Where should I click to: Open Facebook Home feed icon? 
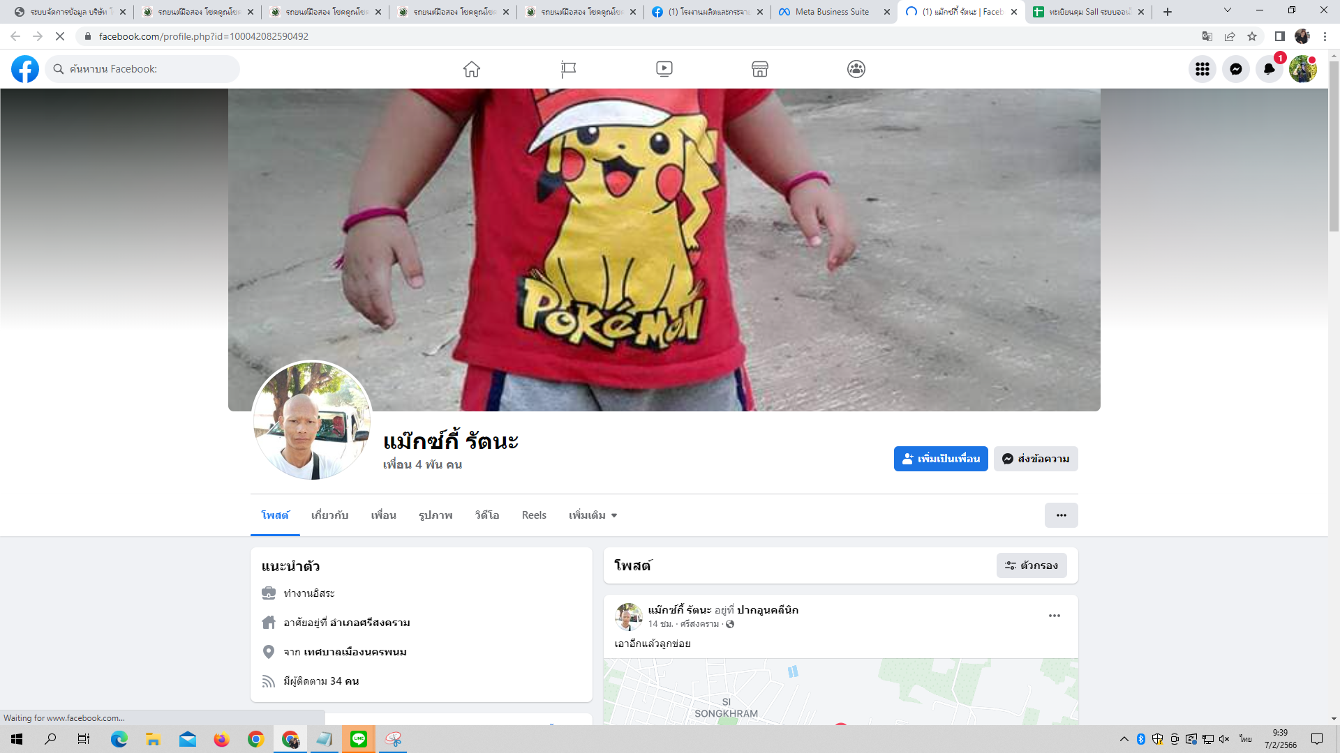(472, 69)
